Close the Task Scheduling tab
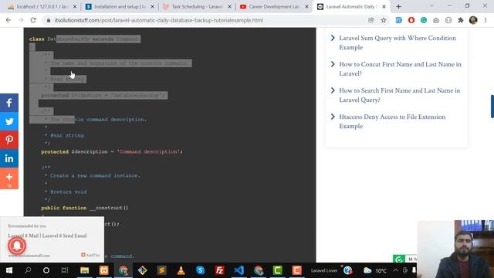The image size is (494, 278). click(x=229, y=7)
